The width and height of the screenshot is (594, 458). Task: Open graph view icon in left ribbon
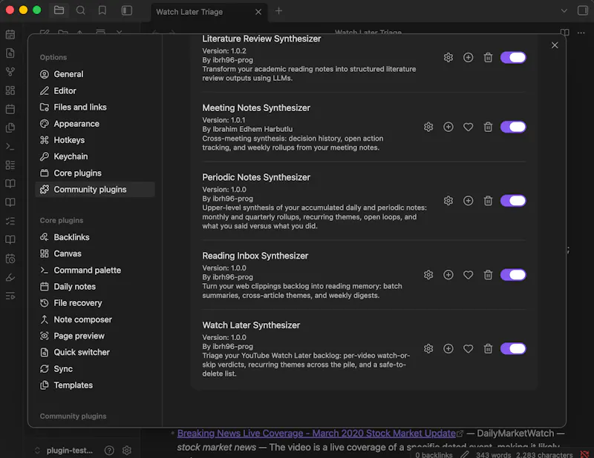[x=10, y=71]
